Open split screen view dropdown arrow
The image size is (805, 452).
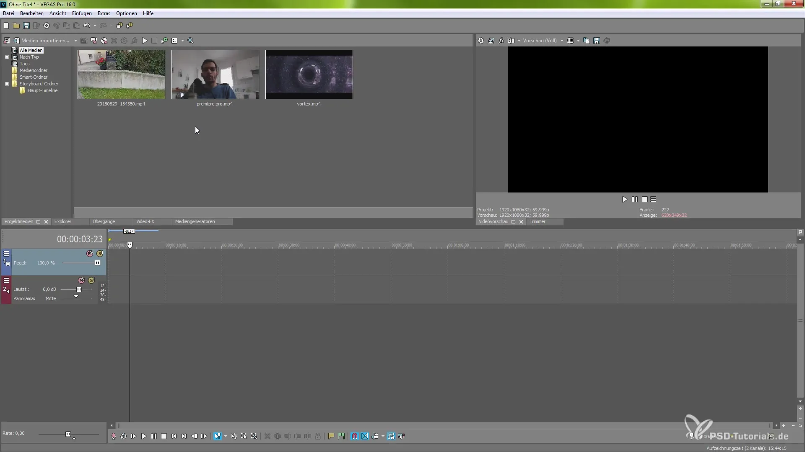tap(519, 41)
